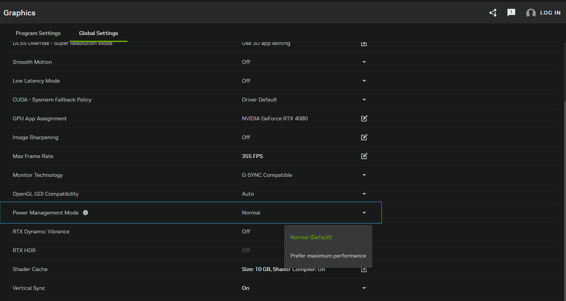Click the Image Sharpening label
Screen dimensions: 566x301
tap(35, 137)
